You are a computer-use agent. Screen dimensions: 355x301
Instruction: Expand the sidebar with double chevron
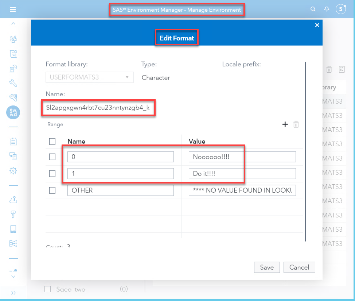(13, 293)
